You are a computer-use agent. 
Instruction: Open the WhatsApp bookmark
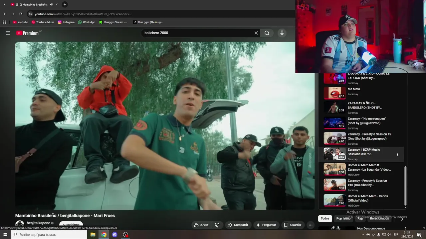coord(87,22)
